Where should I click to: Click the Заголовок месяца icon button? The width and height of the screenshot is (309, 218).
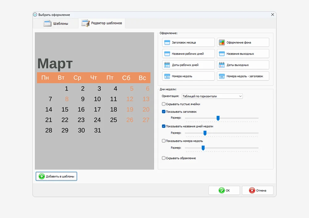pyautogui.click(x=167, y=43)
